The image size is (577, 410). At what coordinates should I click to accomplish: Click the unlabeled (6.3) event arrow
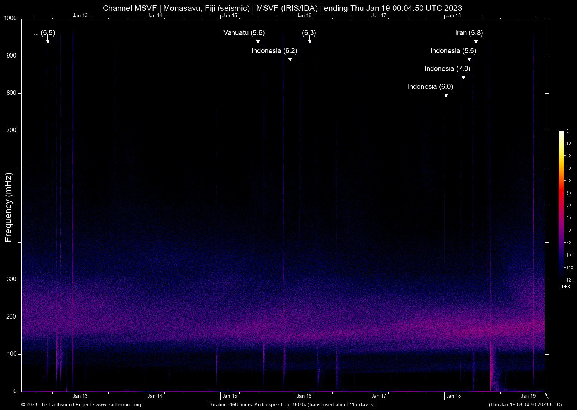tap(309, 41)
